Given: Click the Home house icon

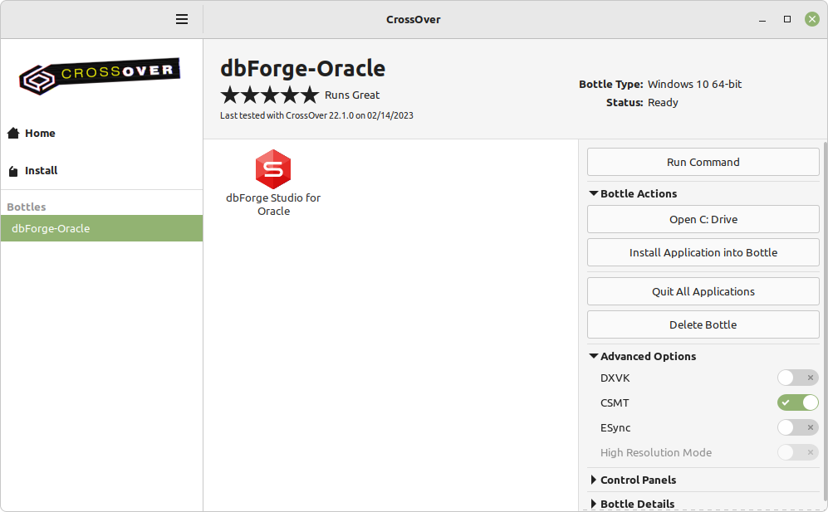Looking at the screenshot, I should pos(13,133).
